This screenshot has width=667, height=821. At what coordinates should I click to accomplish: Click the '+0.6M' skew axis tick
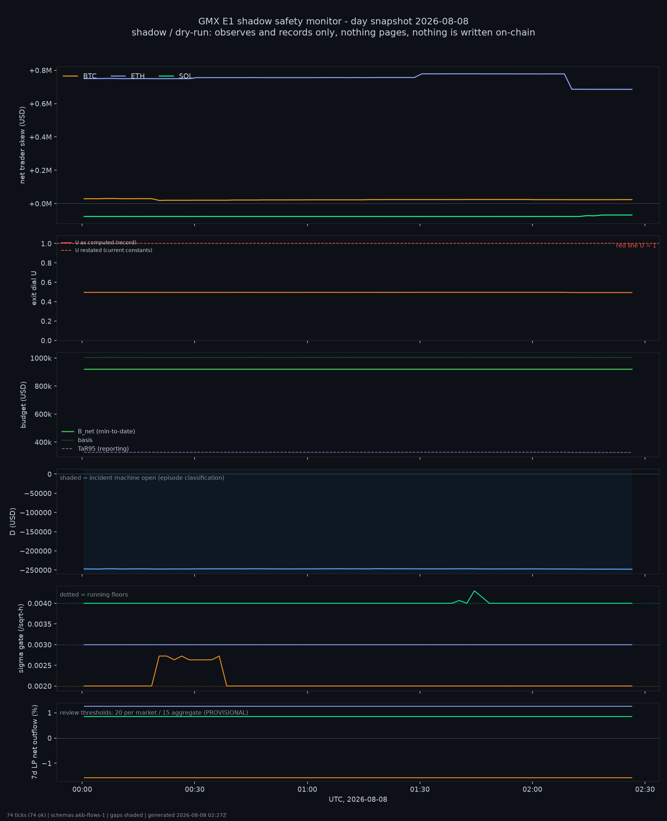point(40,104)
